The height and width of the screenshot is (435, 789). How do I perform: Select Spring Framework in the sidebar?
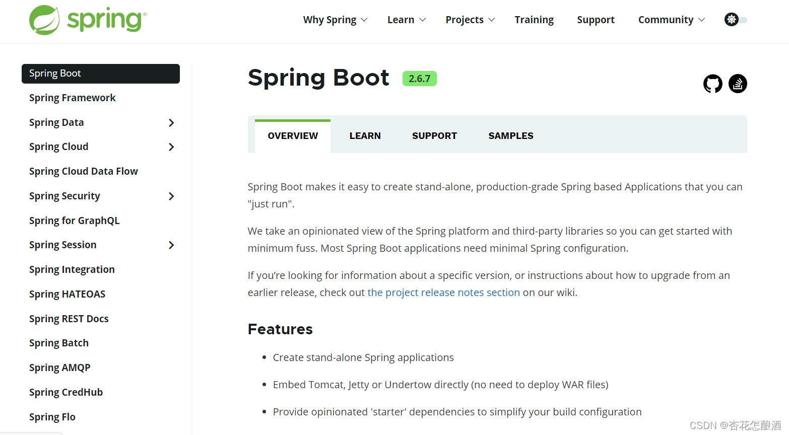pyautogui.click(x=72, y=98)
